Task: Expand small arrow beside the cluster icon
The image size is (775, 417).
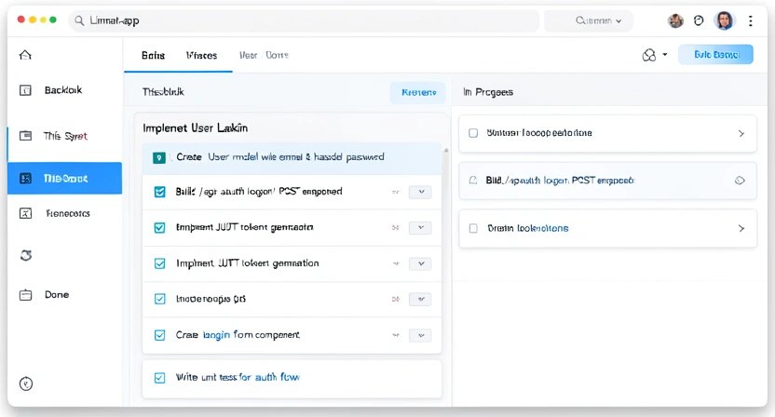Action: click(x=665, y=54)
